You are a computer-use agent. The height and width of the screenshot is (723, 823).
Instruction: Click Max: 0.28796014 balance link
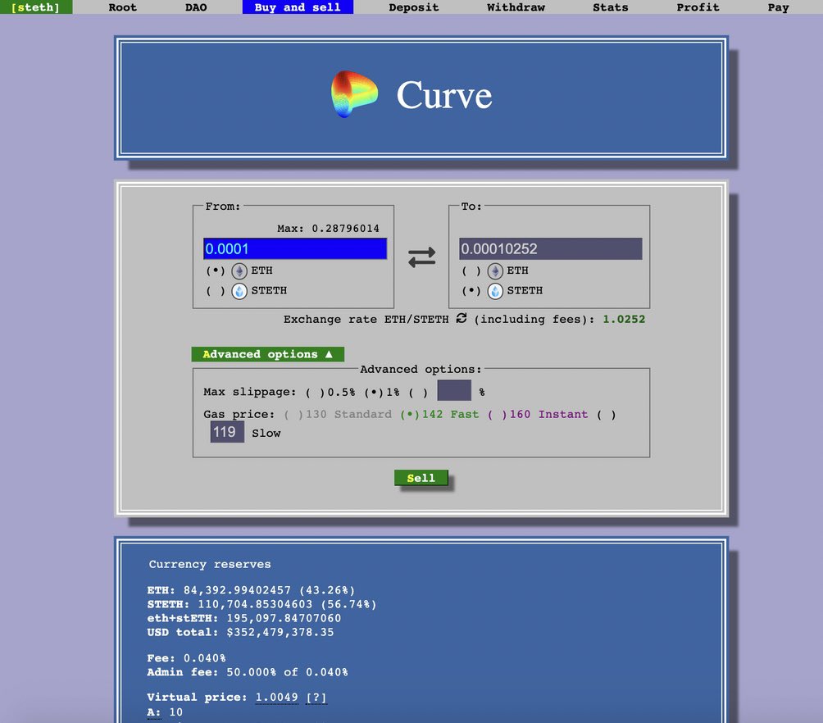[x=328, y=229]
